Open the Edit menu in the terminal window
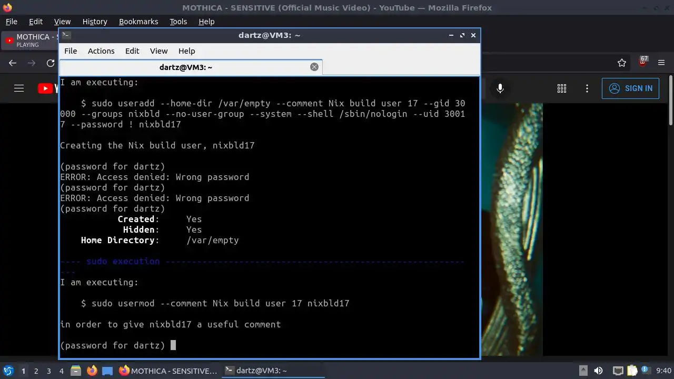 pos(132,51)
